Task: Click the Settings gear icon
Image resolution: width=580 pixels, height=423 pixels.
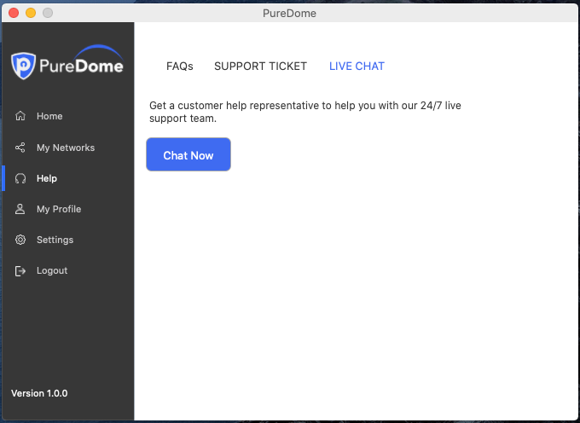Action: coord(20,240)
